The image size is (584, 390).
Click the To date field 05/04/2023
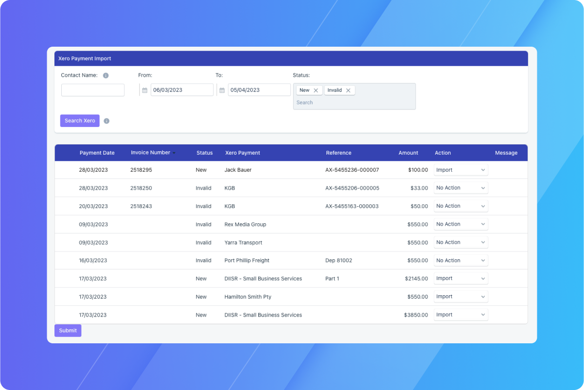tap(259, 90)
